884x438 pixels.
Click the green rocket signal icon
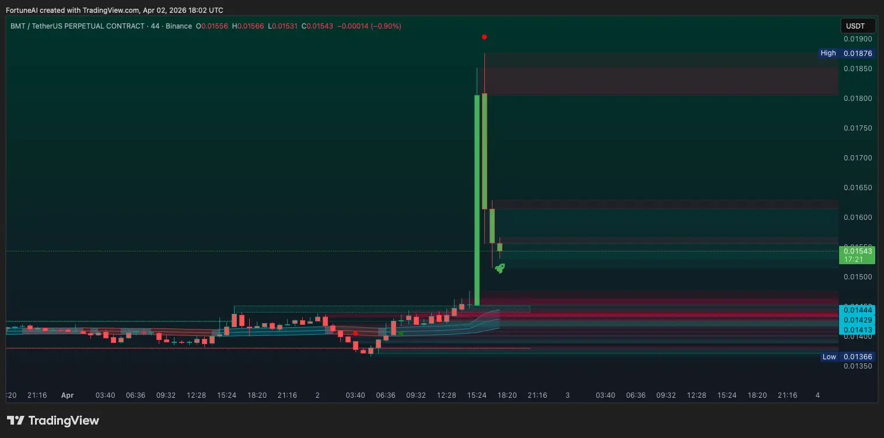coord(499,268)
